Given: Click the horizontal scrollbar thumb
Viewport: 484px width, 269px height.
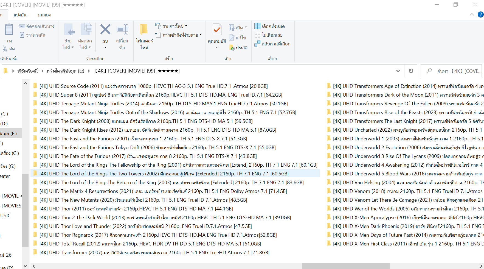Looking at the screenshot, I should point(346,266).
